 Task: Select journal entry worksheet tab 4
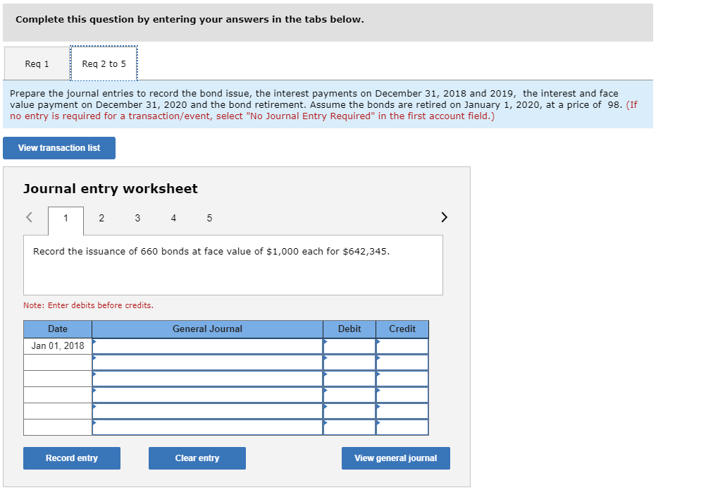(x=173, y=218)
